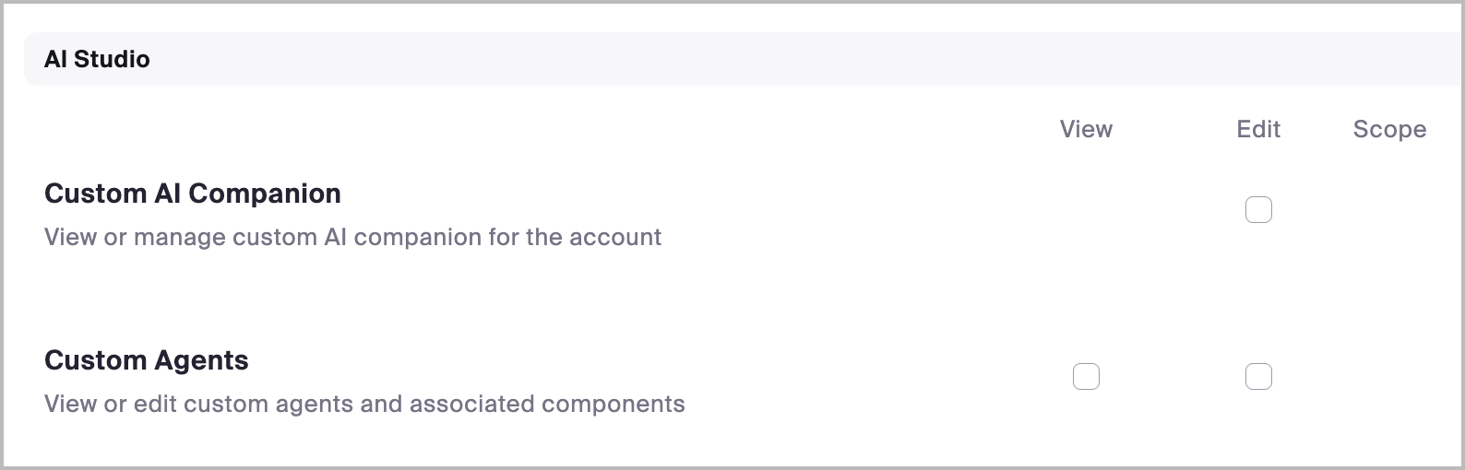Allow editing custom agents and associated components

point(1258,377)
